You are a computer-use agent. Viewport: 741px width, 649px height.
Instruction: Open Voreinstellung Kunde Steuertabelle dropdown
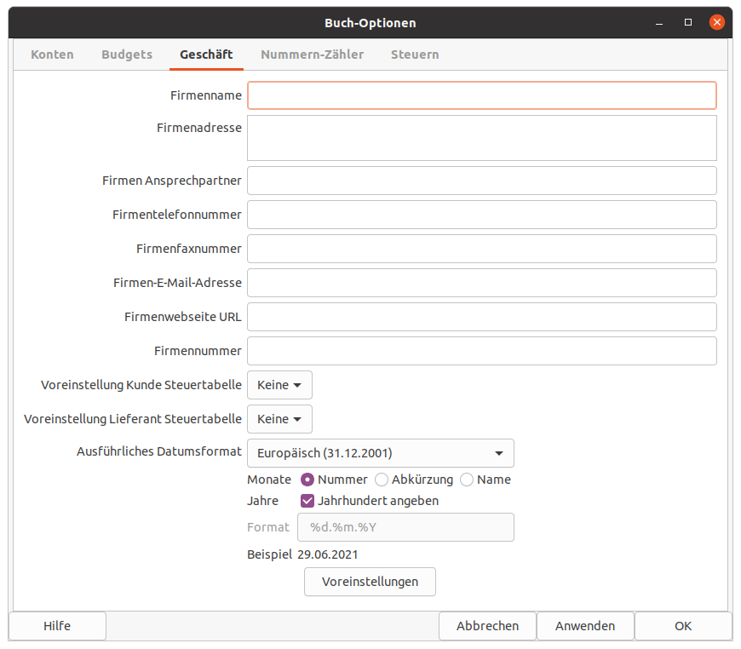(279, 385)
